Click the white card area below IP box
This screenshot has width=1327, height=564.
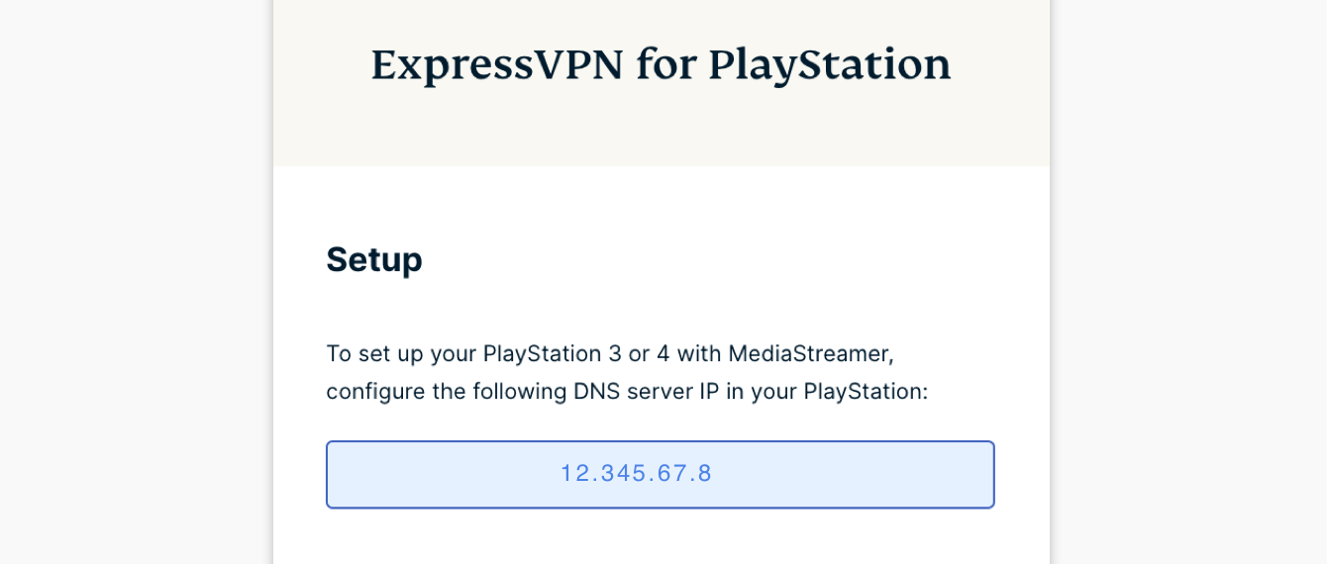coord(661,539)
